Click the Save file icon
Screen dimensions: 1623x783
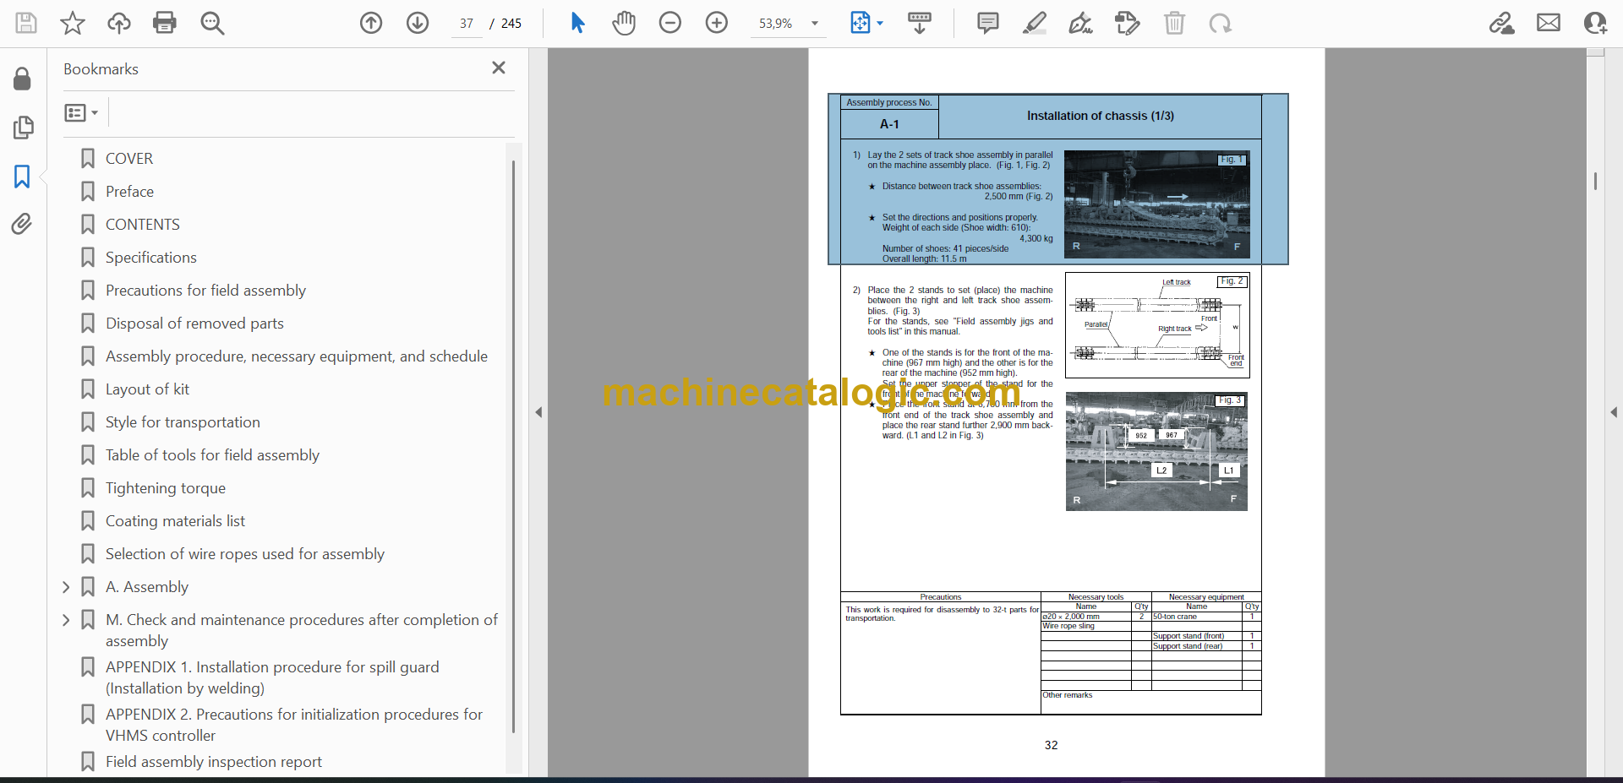click(26, 23)
